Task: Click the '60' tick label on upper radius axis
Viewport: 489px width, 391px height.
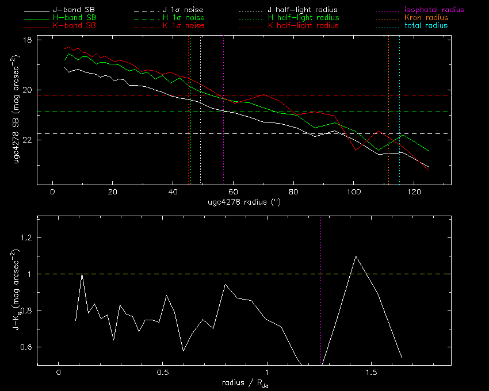Action: coord(233,192)
